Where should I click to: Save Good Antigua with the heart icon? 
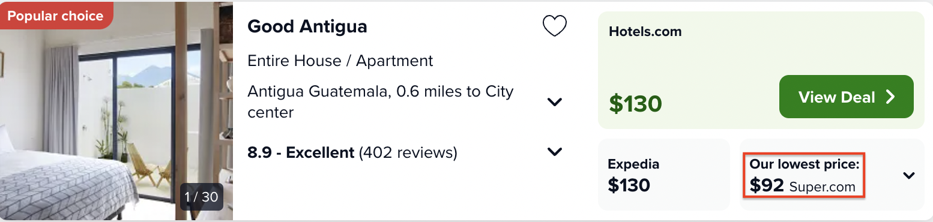554,26
